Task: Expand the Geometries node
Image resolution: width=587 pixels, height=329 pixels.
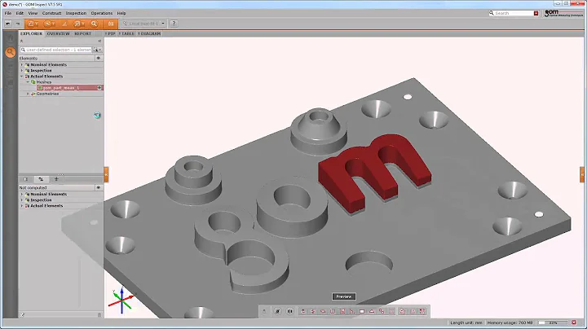Action: pos(28,94)
